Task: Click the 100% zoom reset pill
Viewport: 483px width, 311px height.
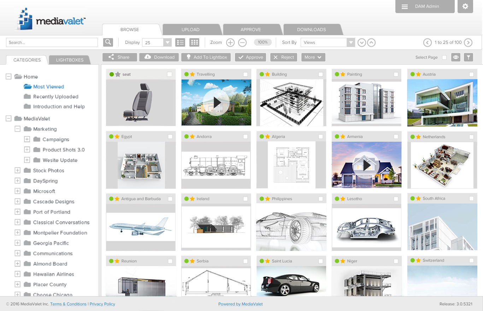Action: click(x=263, y=42)
